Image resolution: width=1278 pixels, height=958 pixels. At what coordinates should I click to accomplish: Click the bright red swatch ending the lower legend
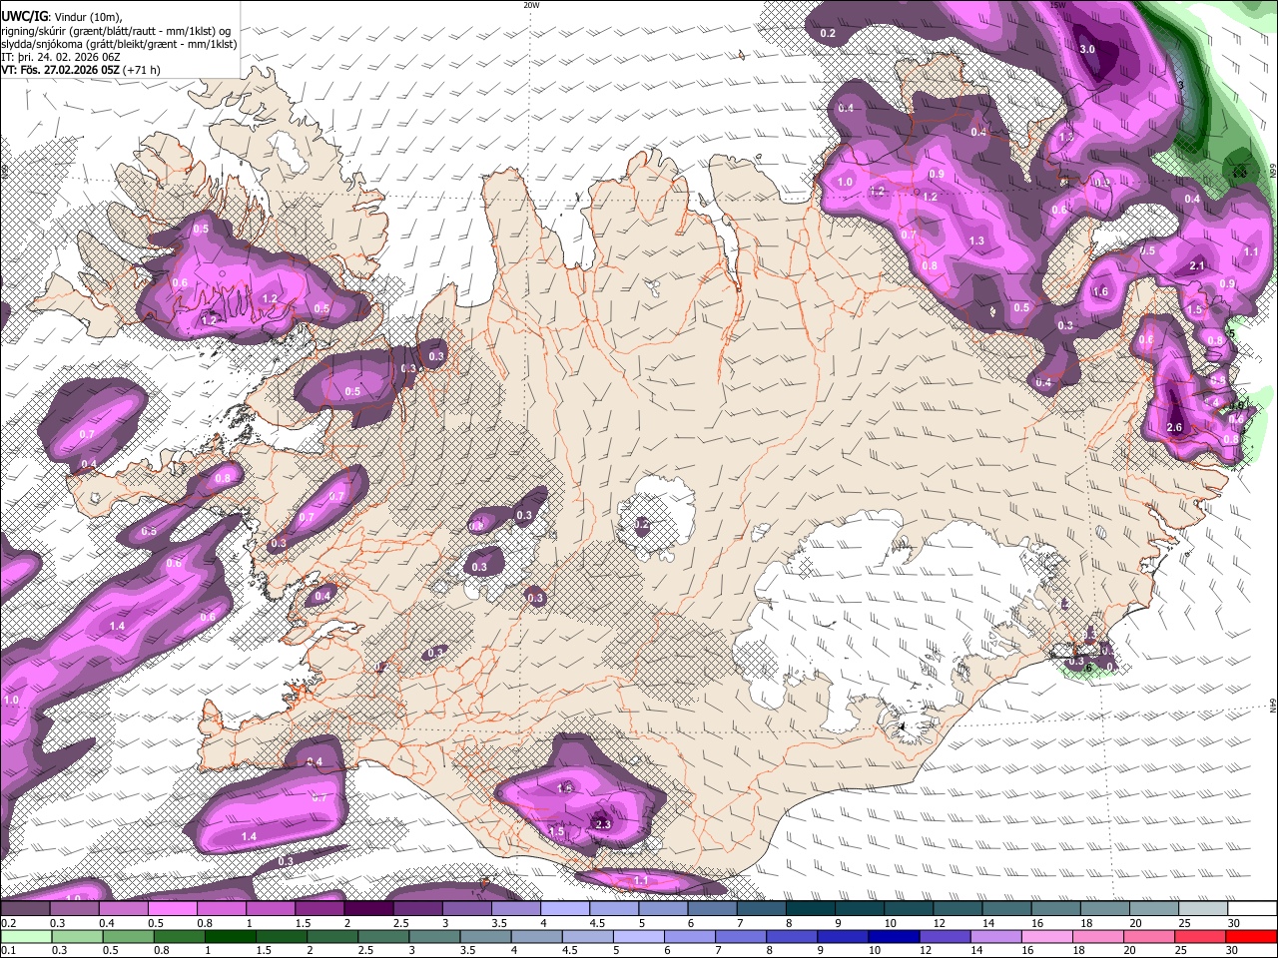coord(1251,936)
